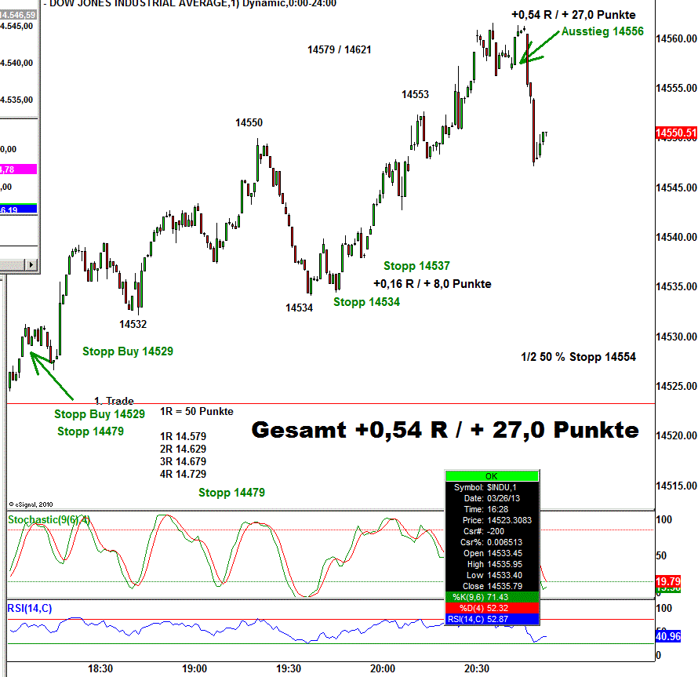Click the 1/2 50 % Stopp 14554 annotation
698x677 pixels.
(578, 357)
